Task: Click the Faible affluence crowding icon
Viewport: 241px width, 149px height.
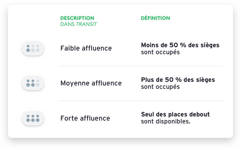Action: pos(33,48)
